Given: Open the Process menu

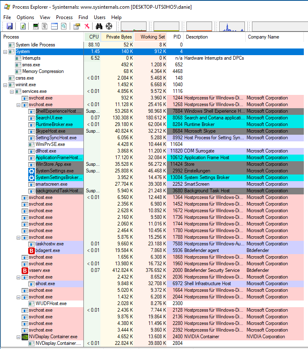Looking at the screenshot, I should pyautogui.click(x=64, y=17).
